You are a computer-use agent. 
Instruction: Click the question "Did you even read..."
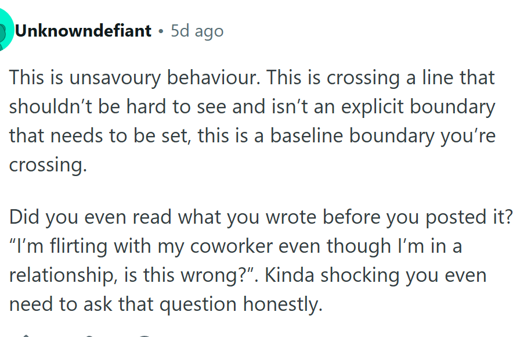tap(261, 217)
